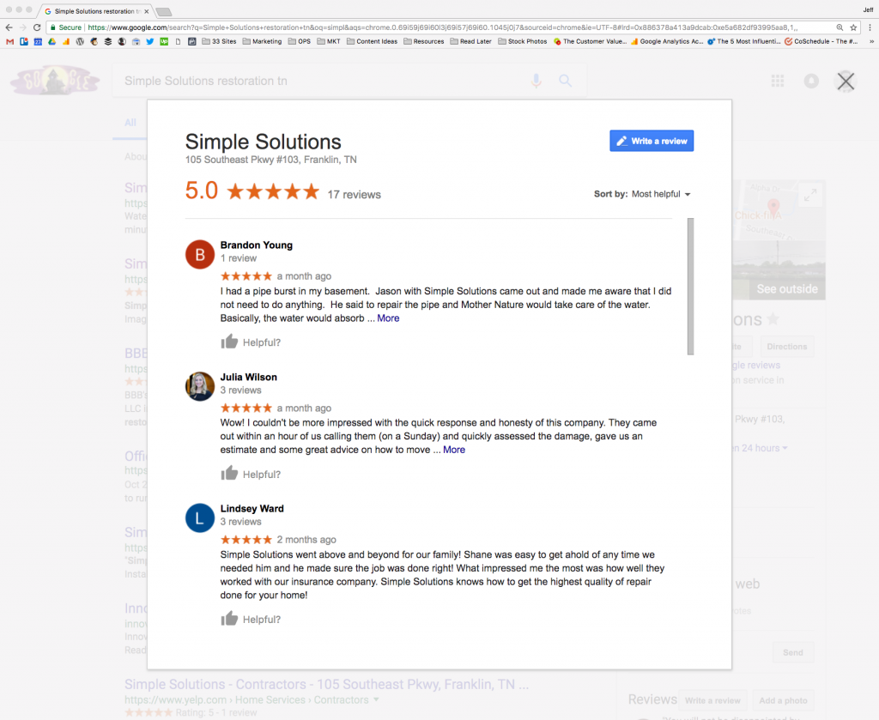
Task: Click the Send button in background panel
Action: tap(792, 653)
